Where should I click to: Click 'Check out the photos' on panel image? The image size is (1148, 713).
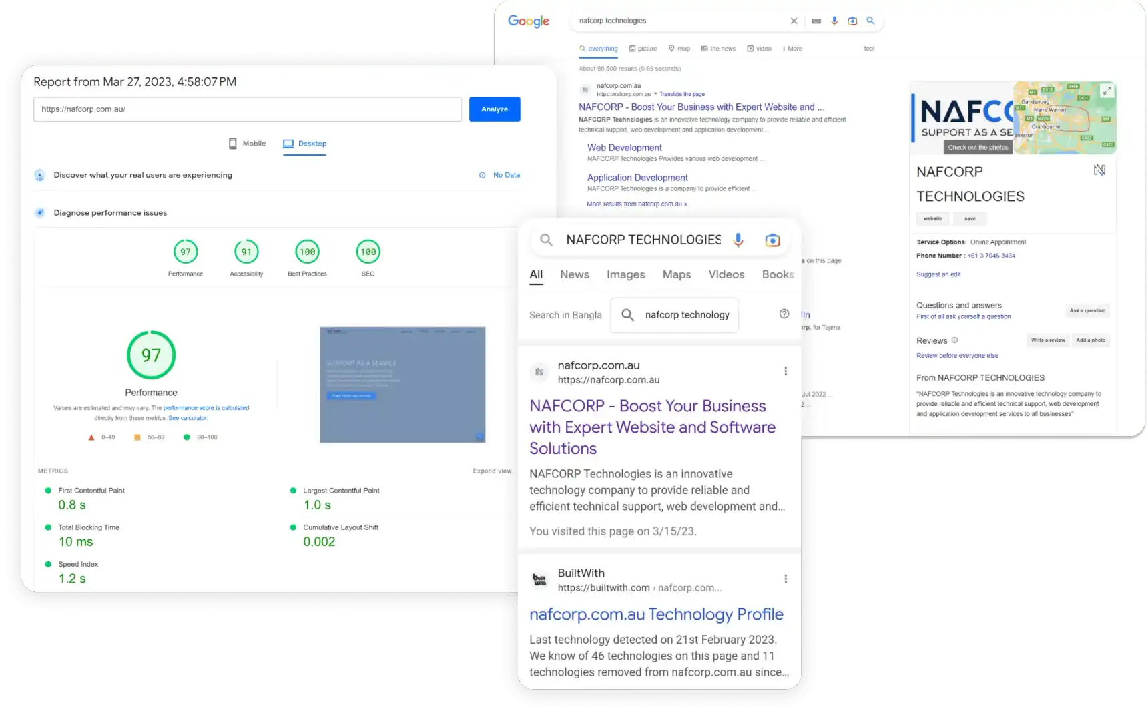tap(978, 148)
